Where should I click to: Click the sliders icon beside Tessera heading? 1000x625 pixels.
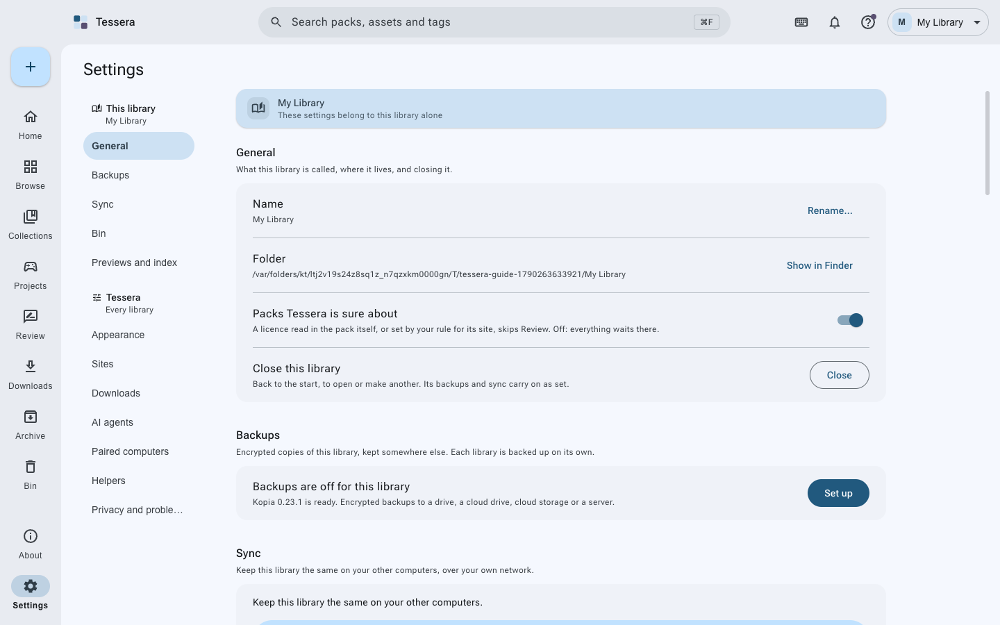(x=97, y=297)
